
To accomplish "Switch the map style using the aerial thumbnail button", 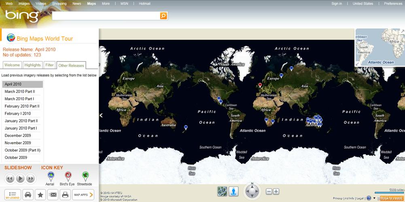I will tap(222, 191).
